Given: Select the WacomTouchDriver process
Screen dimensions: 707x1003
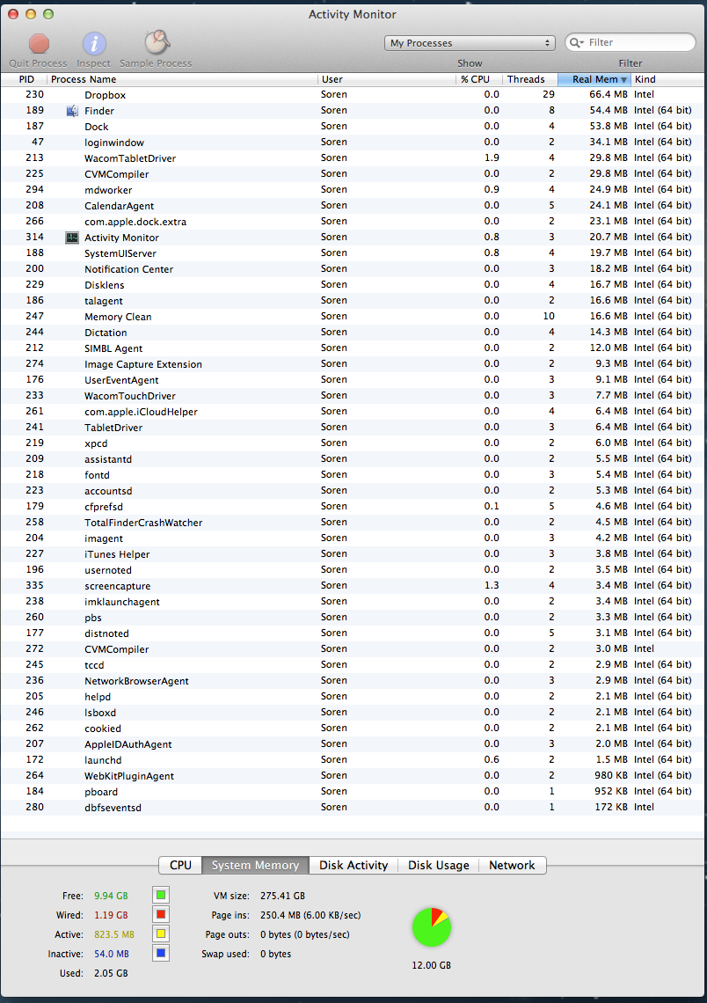Looking at the screenshot, I should (353, 395).
